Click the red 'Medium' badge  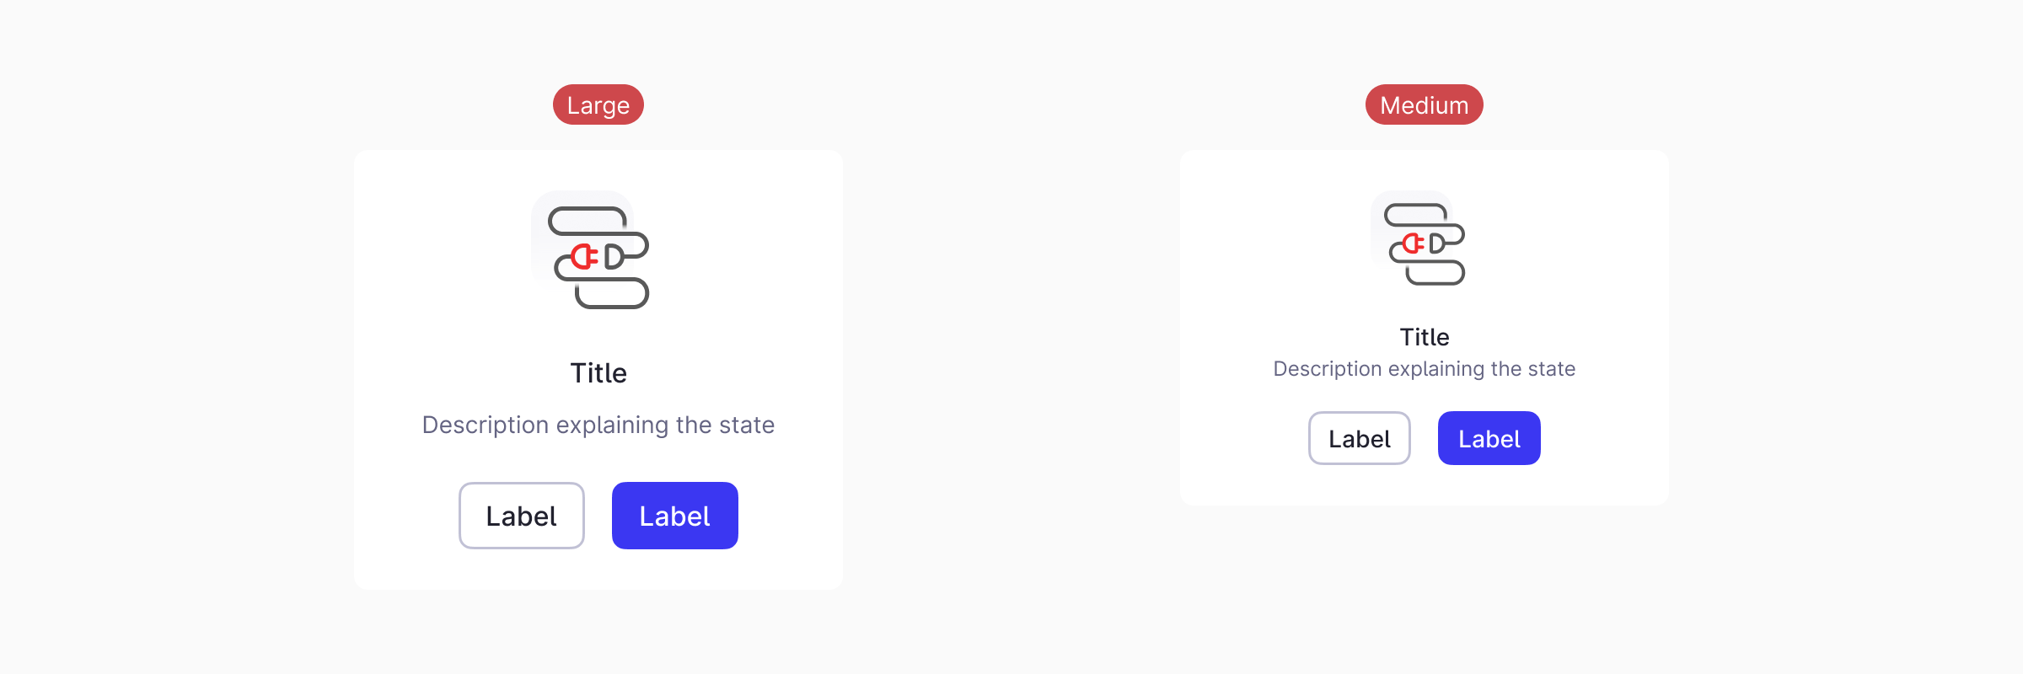1424,104
